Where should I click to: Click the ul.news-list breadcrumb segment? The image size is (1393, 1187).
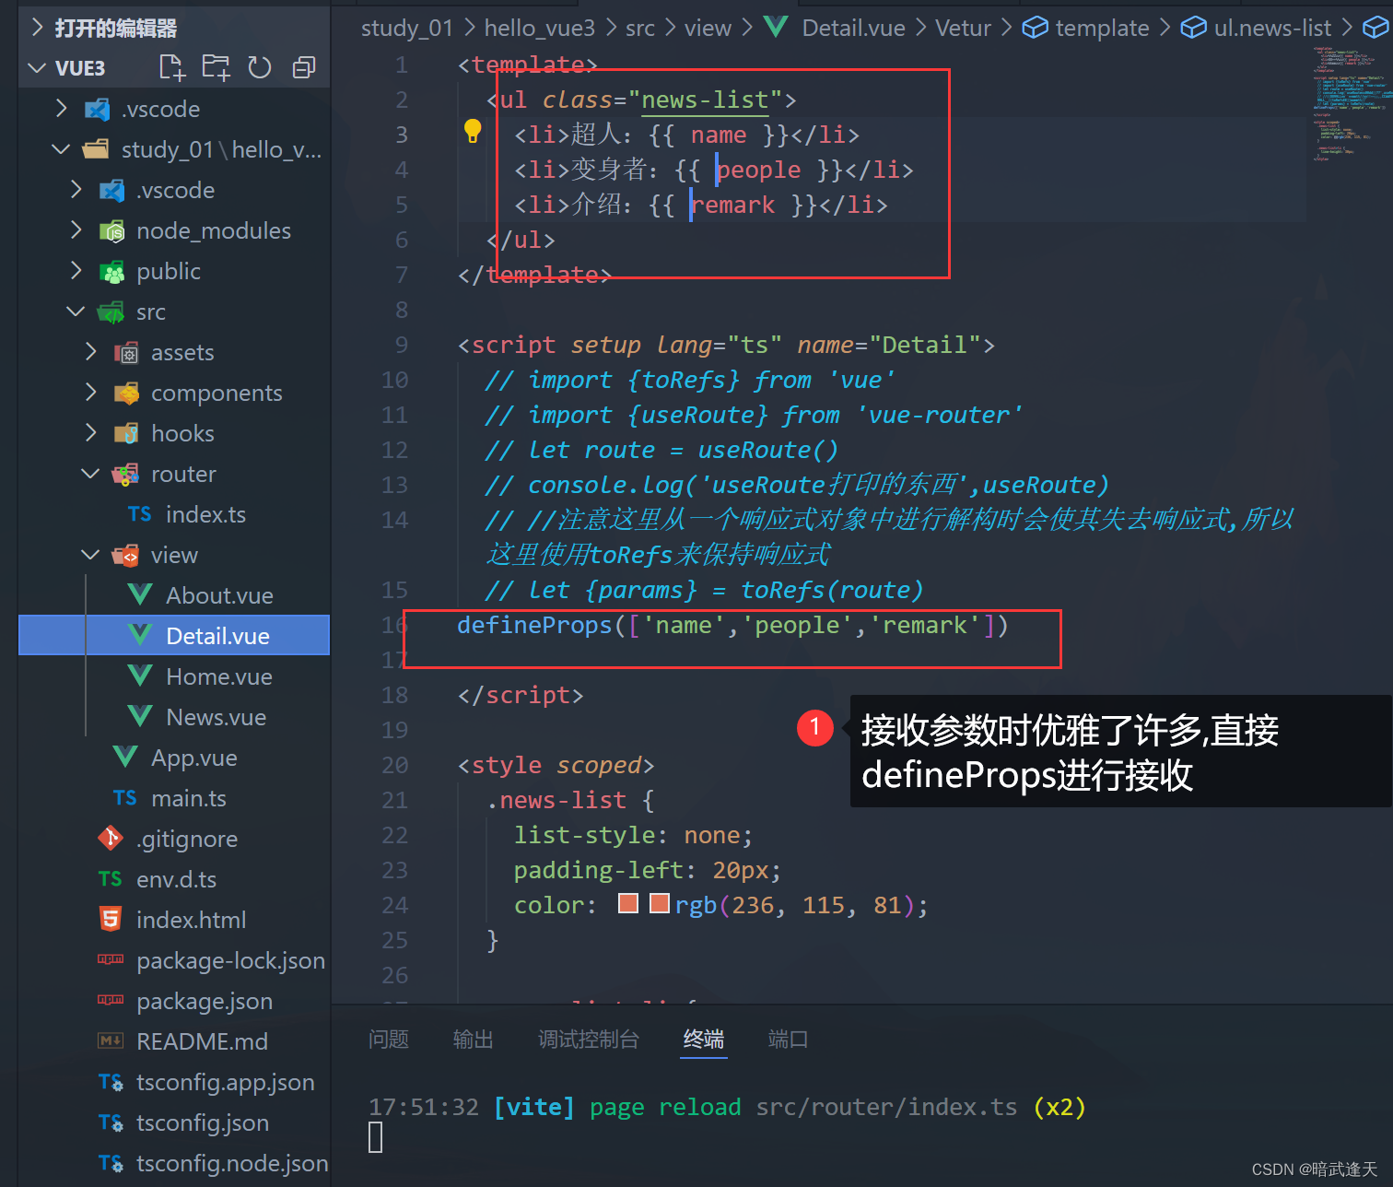click(1272, 28)
